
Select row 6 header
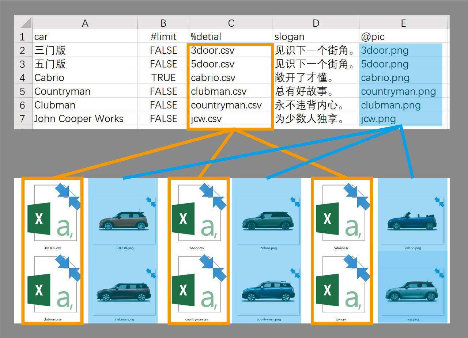[x=23, y=105]
